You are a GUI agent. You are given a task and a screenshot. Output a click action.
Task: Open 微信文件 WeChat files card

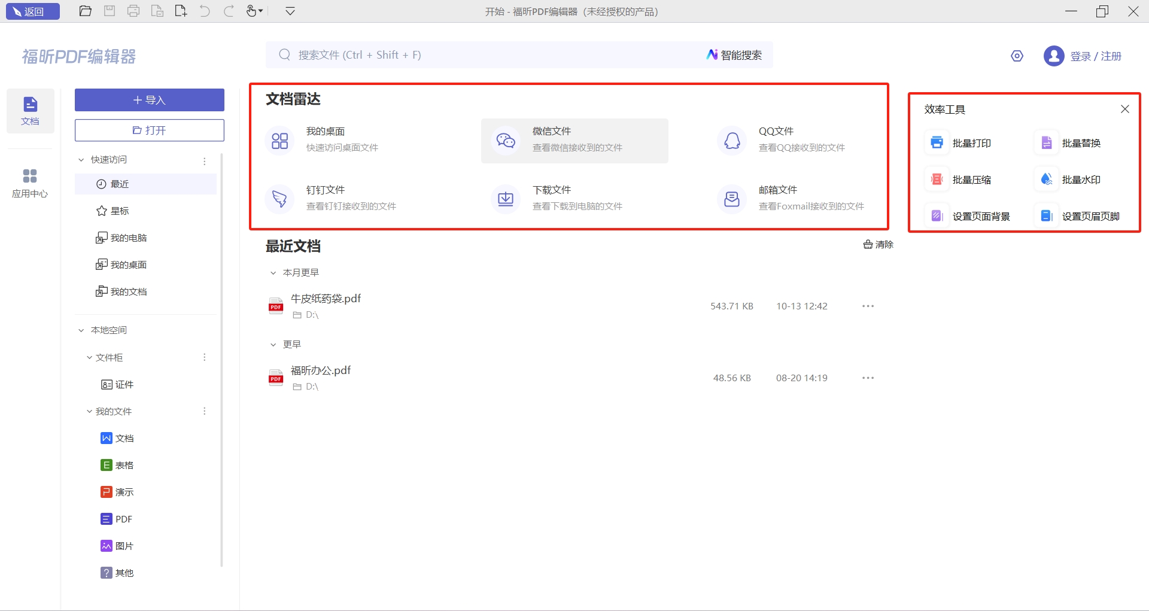574,141
